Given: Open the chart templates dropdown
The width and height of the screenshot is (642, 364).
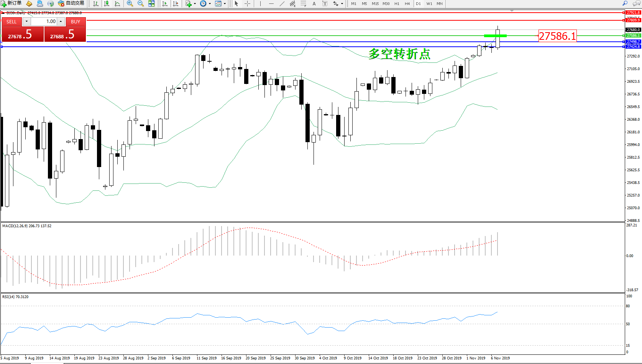Looking at the screenshot, I should point(220,3).
